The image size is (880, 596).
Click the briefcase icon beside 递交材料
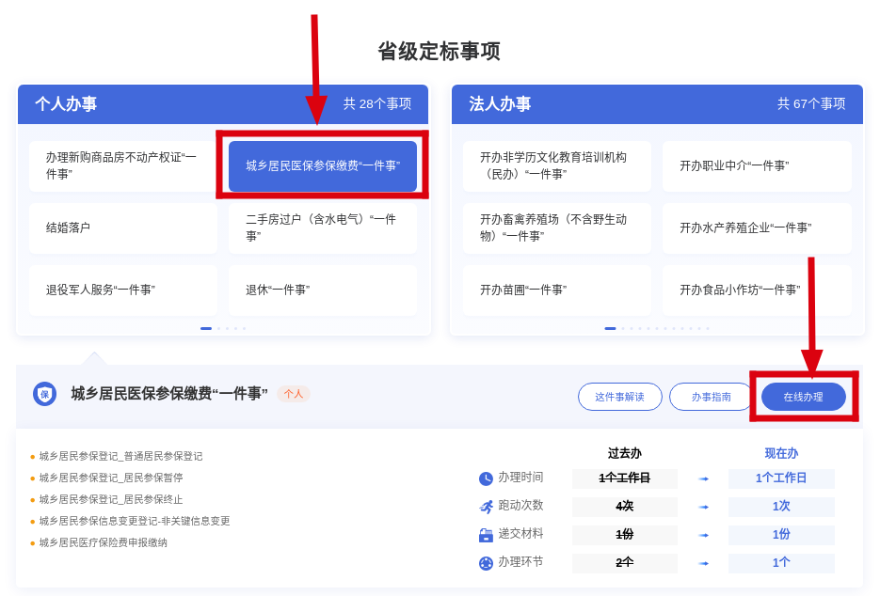(x=486, y=535)
